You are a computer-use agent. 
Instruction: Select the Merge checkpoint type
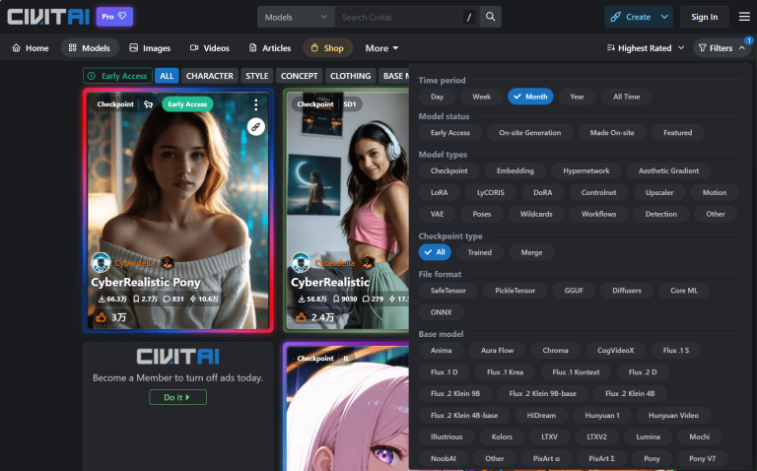coord(531,252)
